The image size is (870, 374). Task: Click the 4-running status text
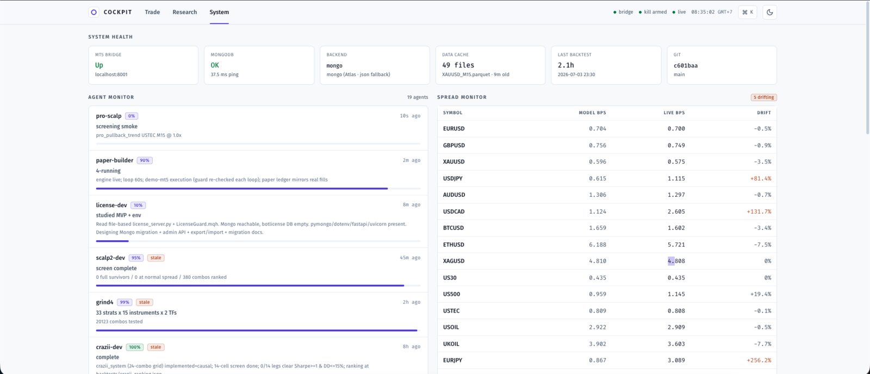108,171
